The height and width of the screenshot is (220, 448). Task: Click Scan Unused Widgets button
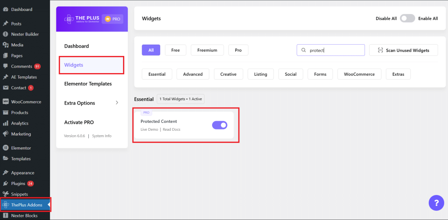[403, 50]
